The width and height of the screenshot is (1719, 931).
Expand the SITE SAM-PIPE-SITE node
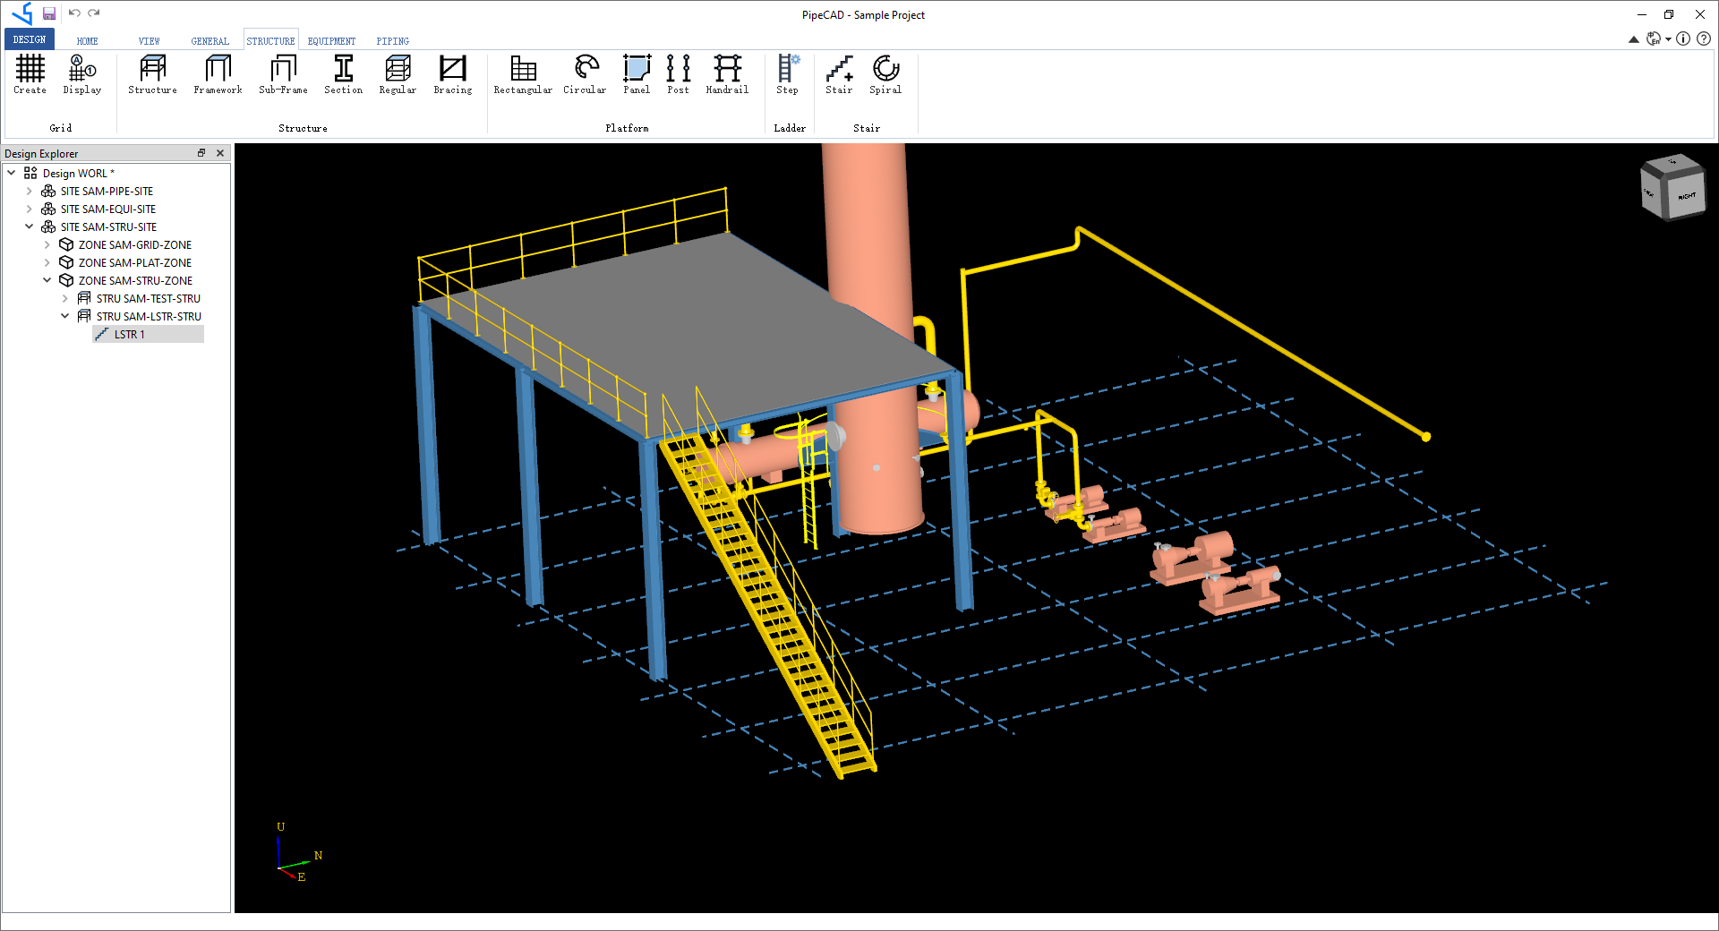[30, 191]
